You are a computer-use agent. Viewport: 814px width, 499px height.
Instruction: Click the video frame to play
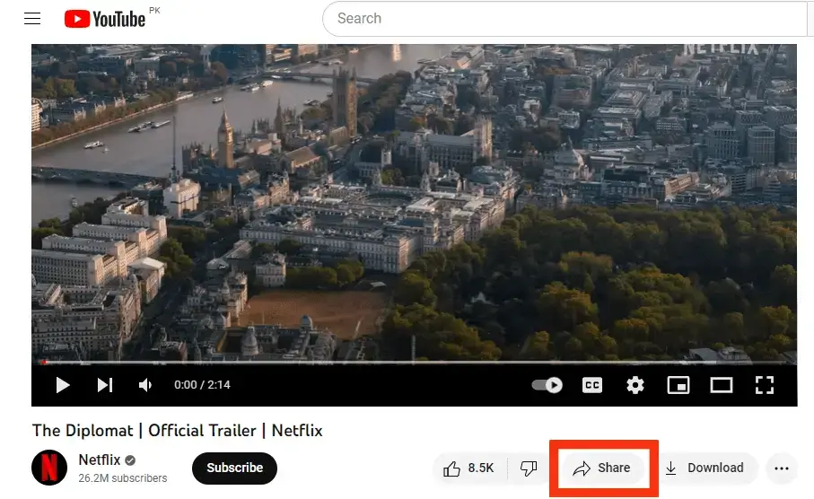click(x=415, y=203)
